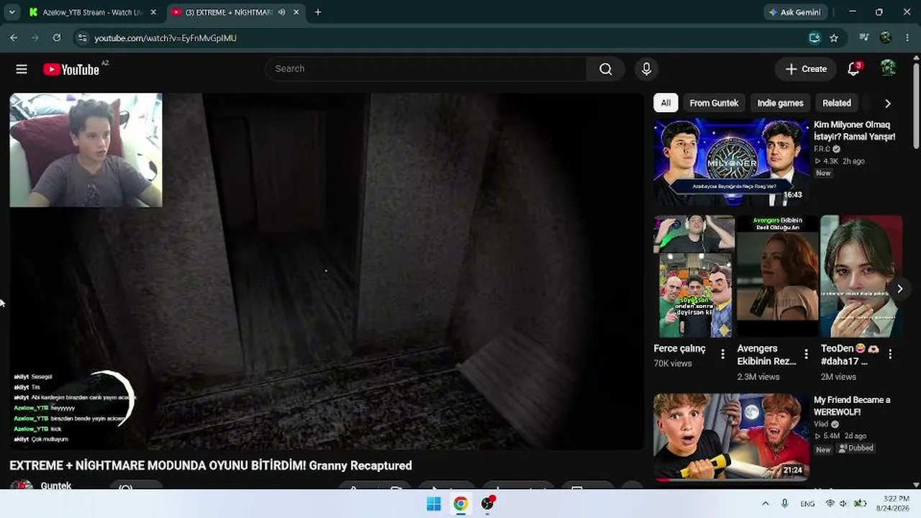Screen dimensions: 921x518
Task: Mute the YouTube tab audio indicator
Action: [281, 12]
